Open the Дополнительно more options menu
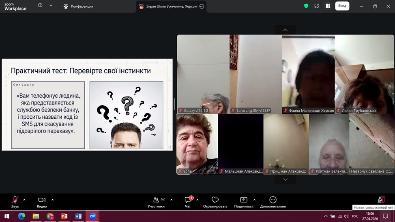Screen dimensions: 395x222 point(273,200)
